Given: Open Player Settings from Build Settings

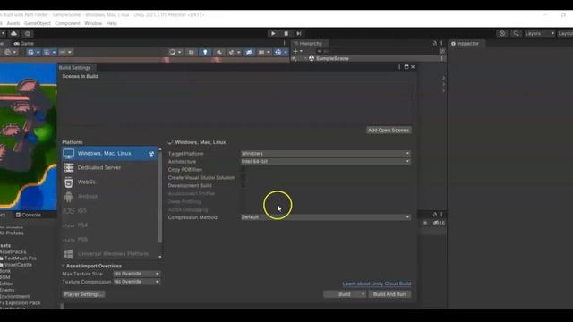Looking at the screenshot, I should point(83,294).
